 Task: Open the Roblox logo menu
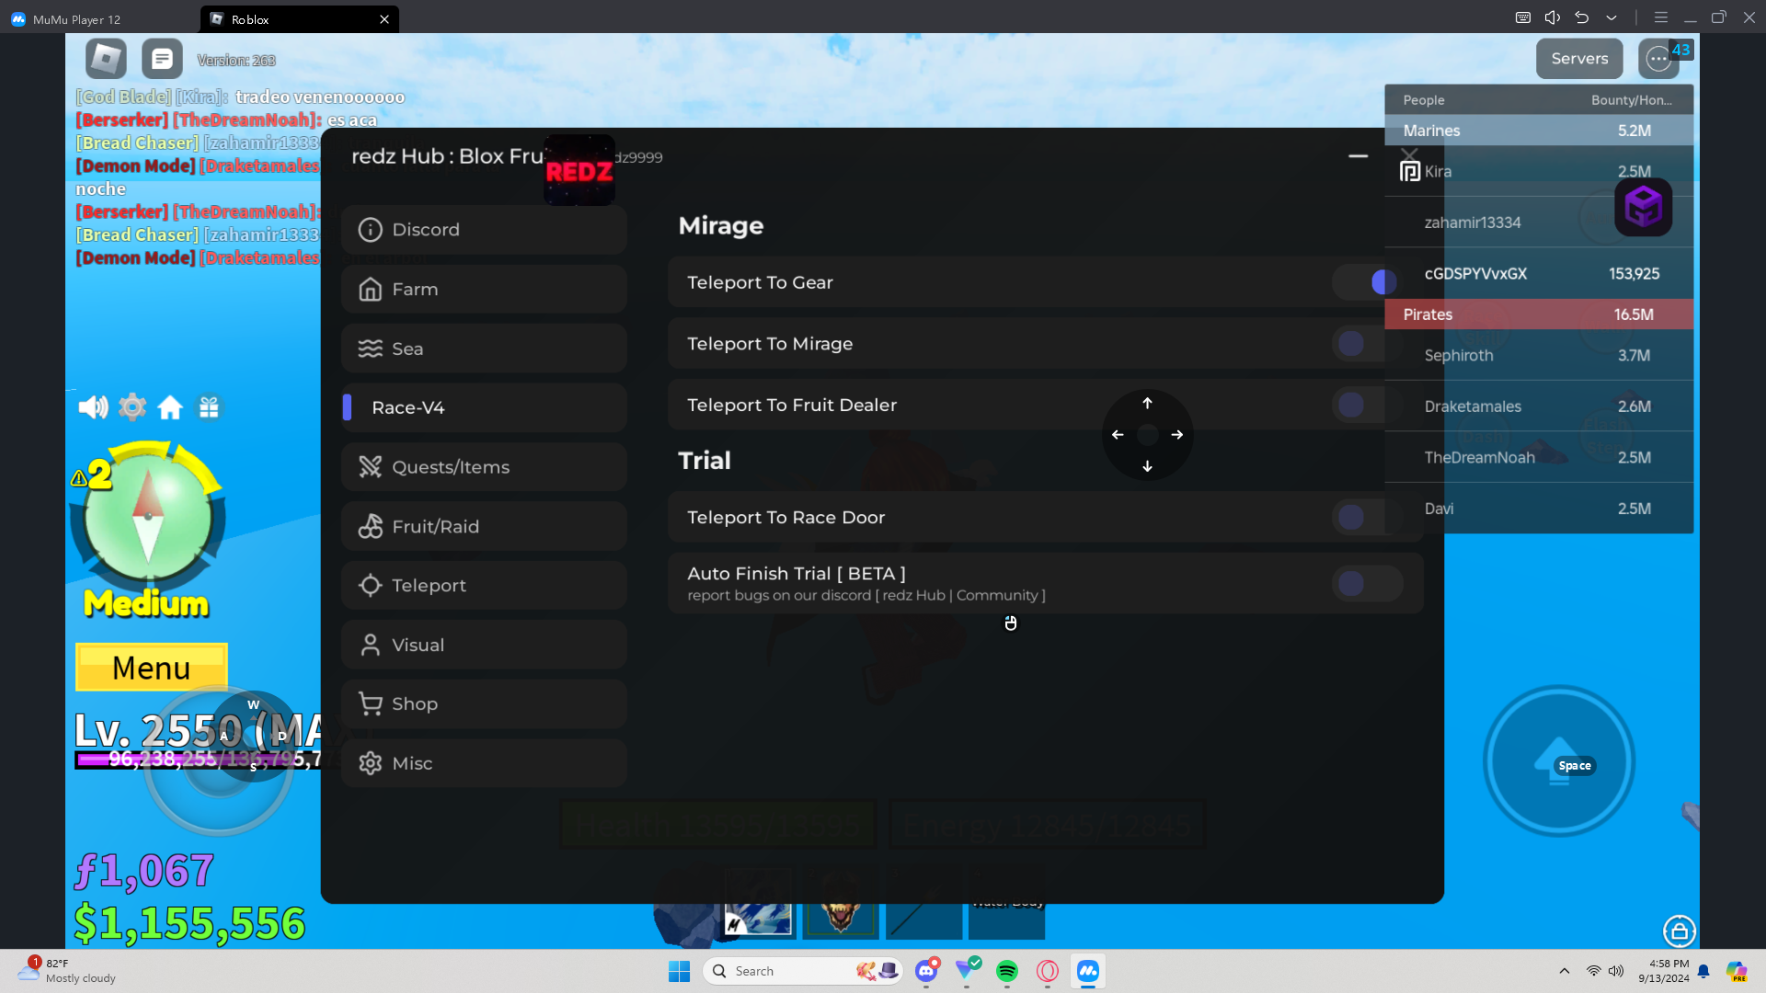[x=106, y=59]
